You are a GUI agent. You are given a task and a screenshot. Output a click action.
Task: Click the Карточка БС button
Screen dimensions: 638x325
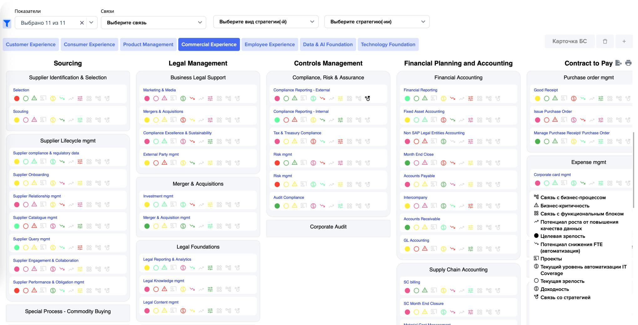(569, 41)
